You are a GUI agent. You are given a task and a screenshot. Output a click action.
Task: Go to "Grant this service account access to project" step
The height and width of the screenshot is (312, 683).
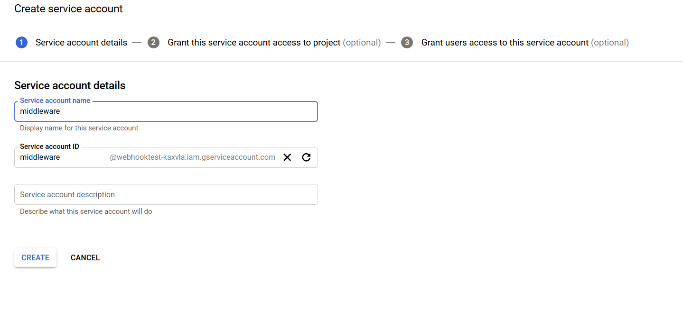[x=254, y=43]
